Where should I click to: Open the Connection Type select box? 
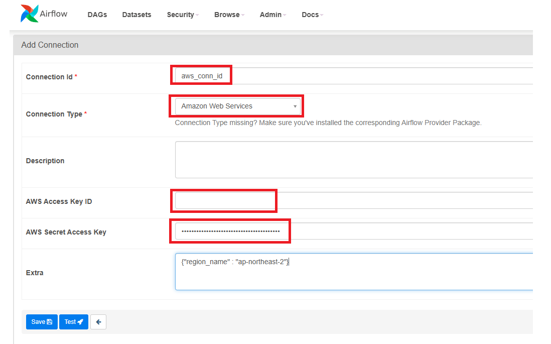238,106
